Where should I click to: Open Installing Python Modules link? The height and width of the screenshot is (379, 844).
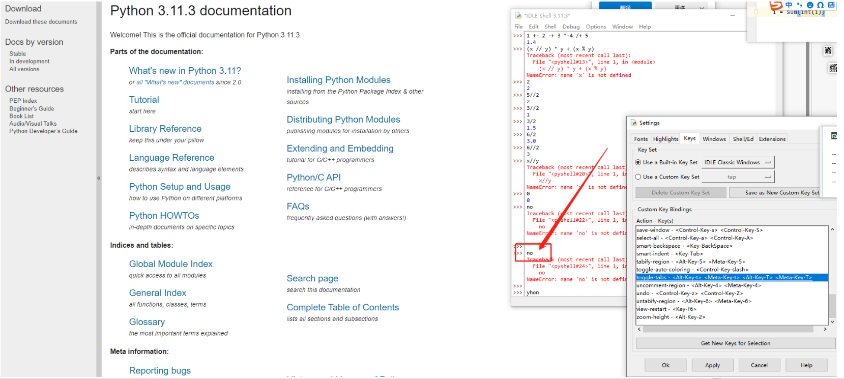point(338,80)
